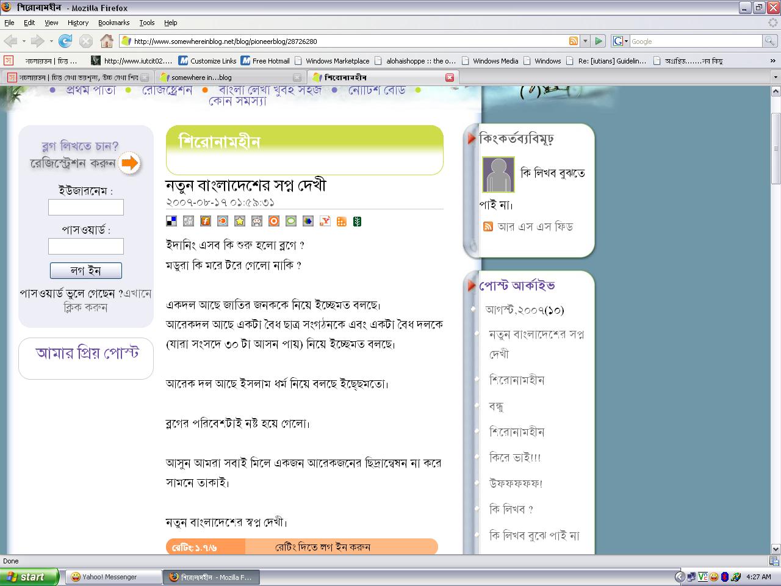Open the Help menu
Screen dimensions: 781x586
171,23
